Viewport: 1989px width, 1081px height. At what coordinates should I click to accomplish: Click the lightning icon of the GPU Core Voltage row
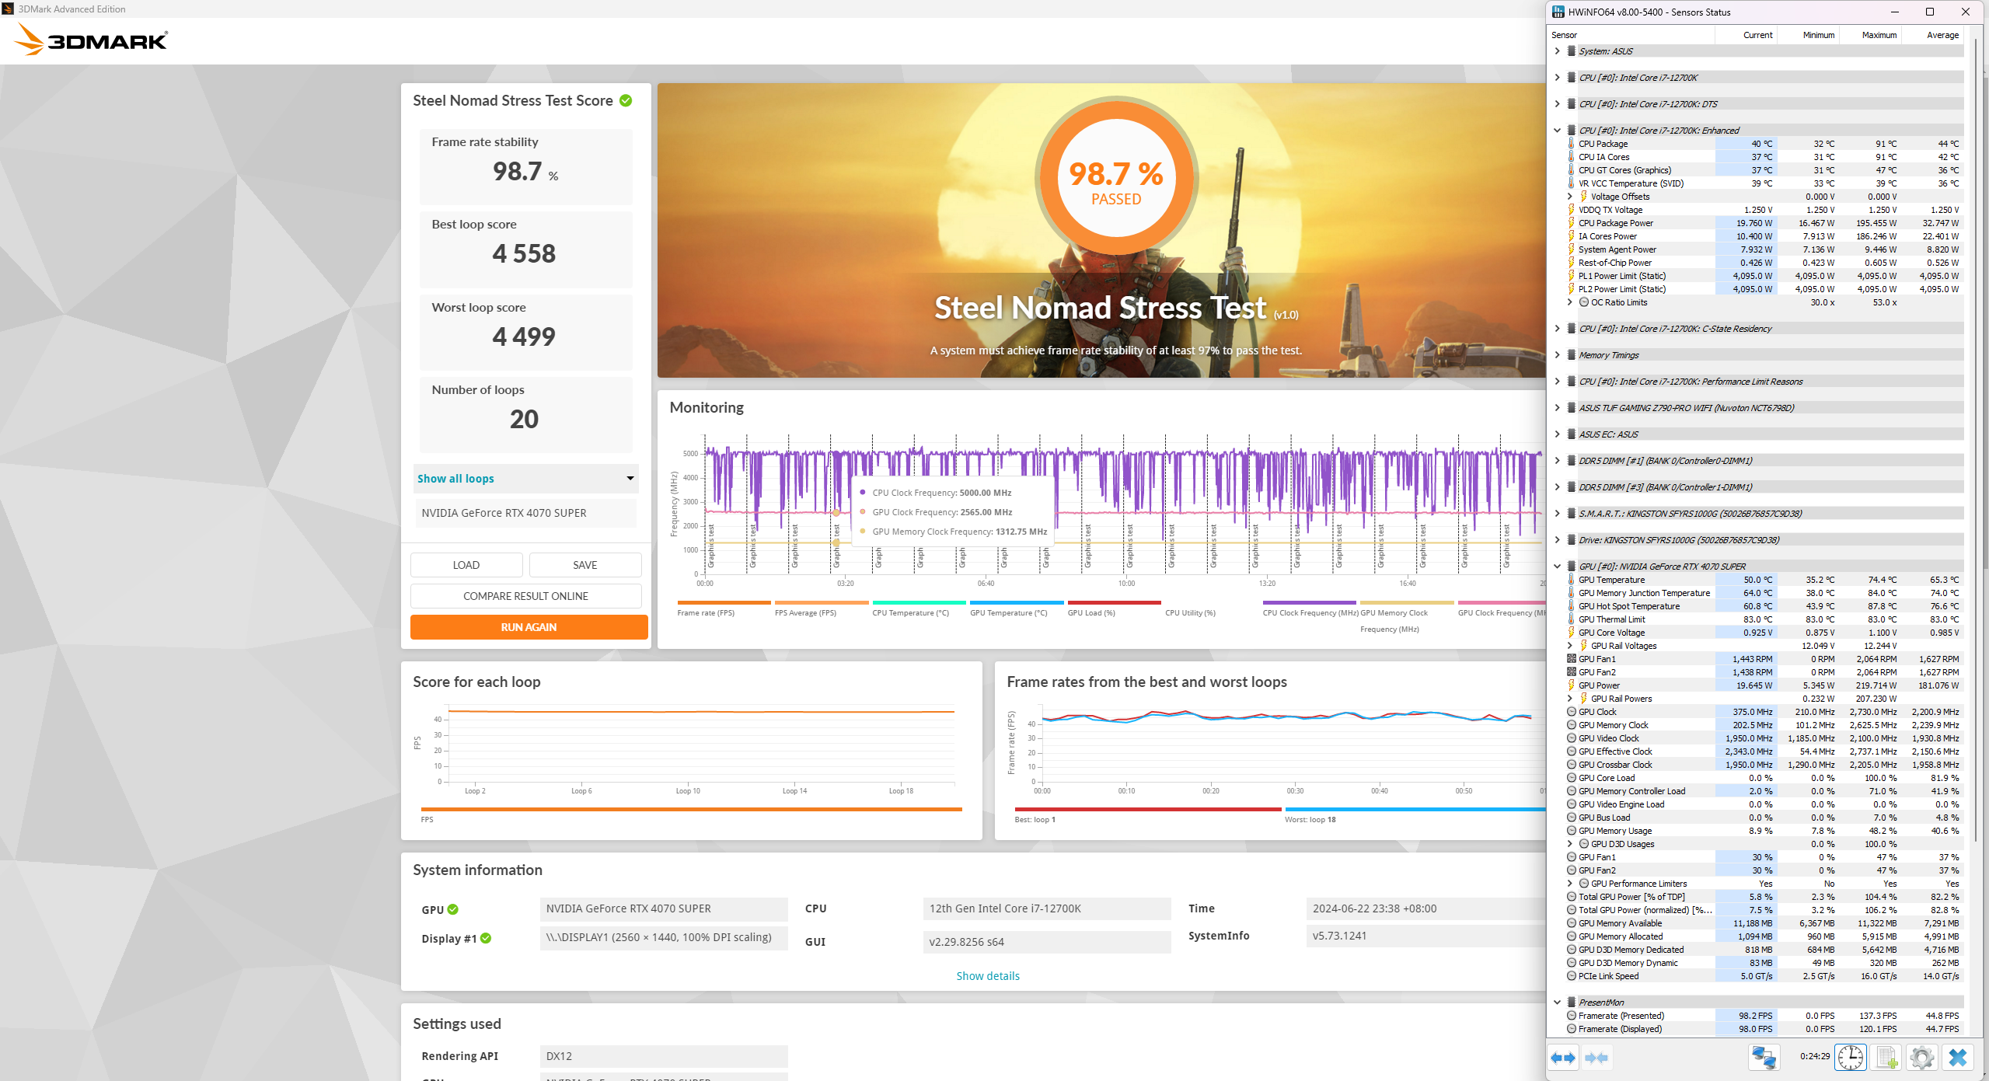pyautogui.click(x=1571, y=632)
